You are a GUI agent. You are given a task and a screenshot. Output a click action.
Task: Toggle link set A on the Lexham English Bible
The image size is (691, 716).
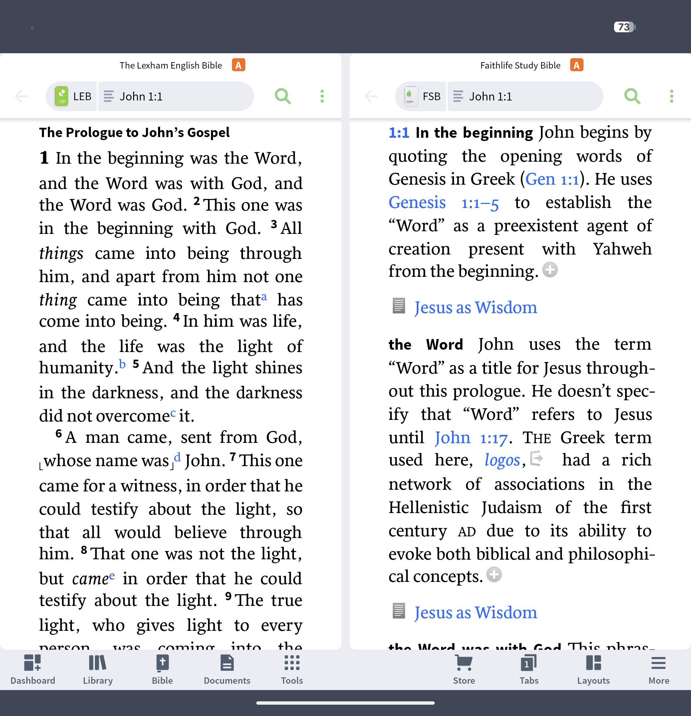pos(238,66)
